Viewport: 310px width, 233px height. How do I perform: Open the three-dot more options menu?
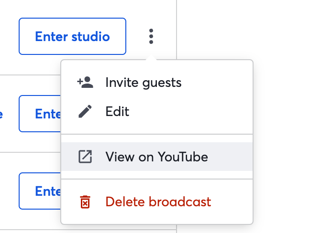151,36
